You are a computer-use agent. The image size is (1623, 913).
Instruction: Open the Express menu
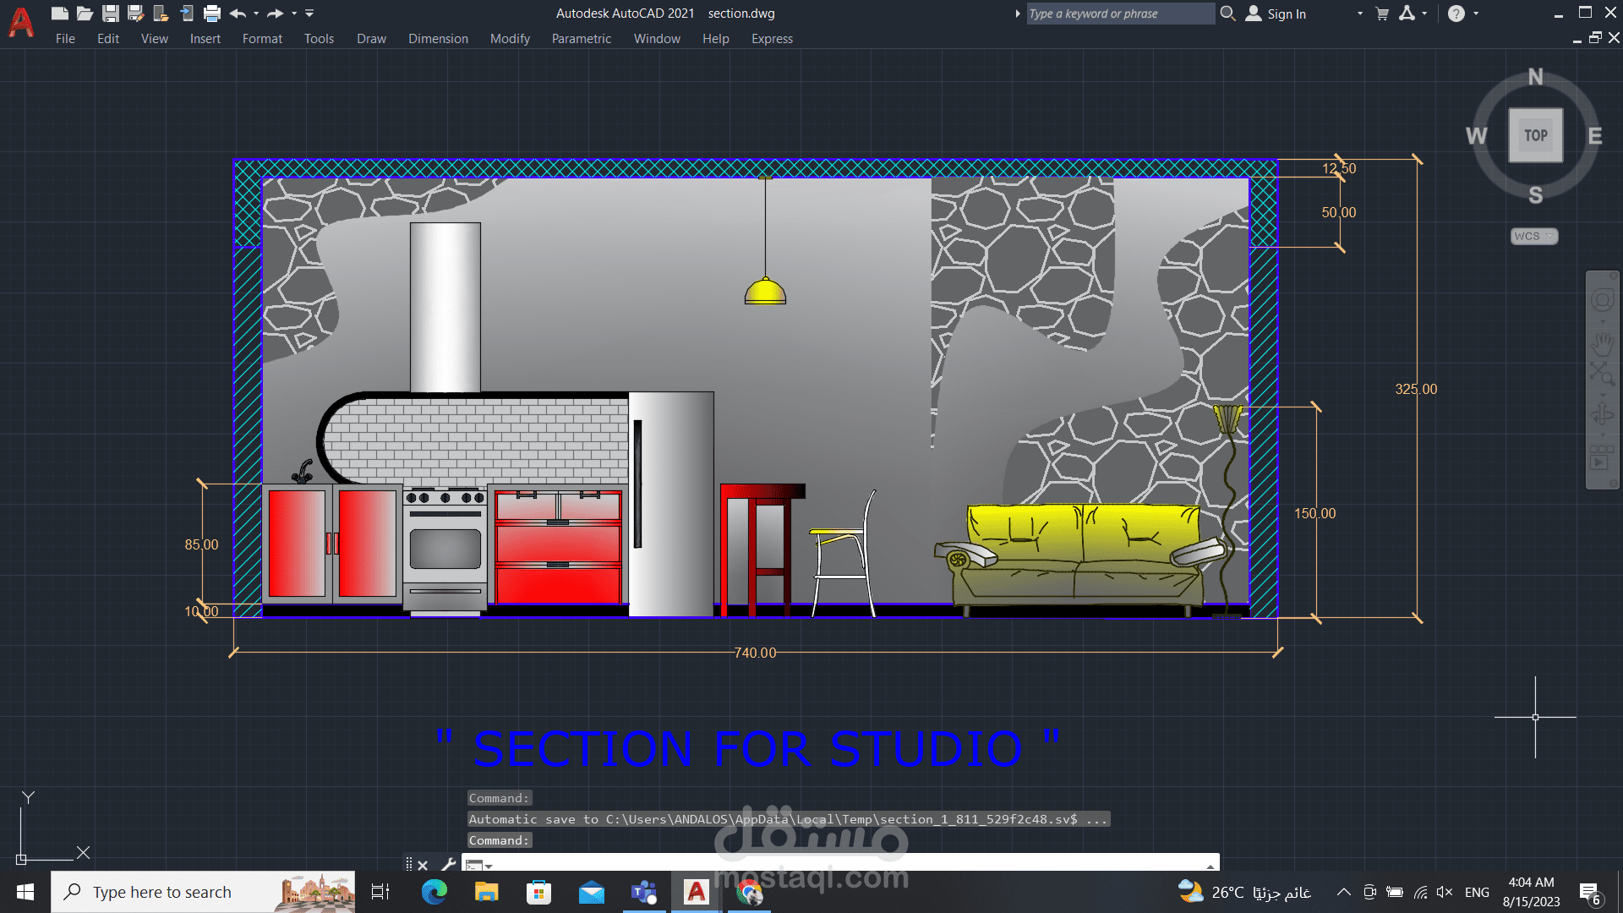(x=772, y=39)
